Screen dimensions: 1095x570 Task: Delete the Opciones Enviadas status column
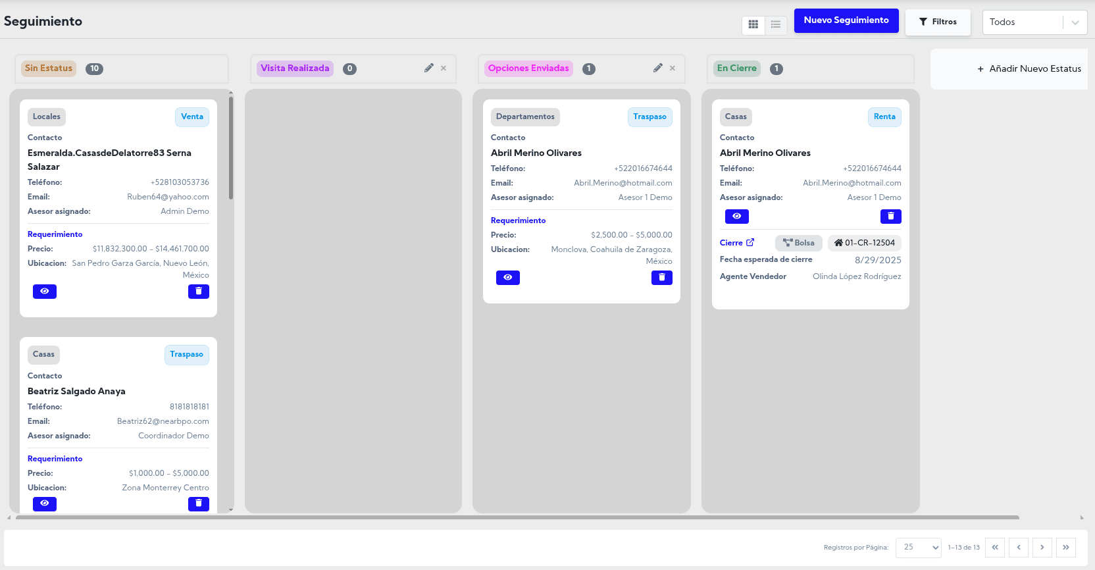tap(673, 68)
